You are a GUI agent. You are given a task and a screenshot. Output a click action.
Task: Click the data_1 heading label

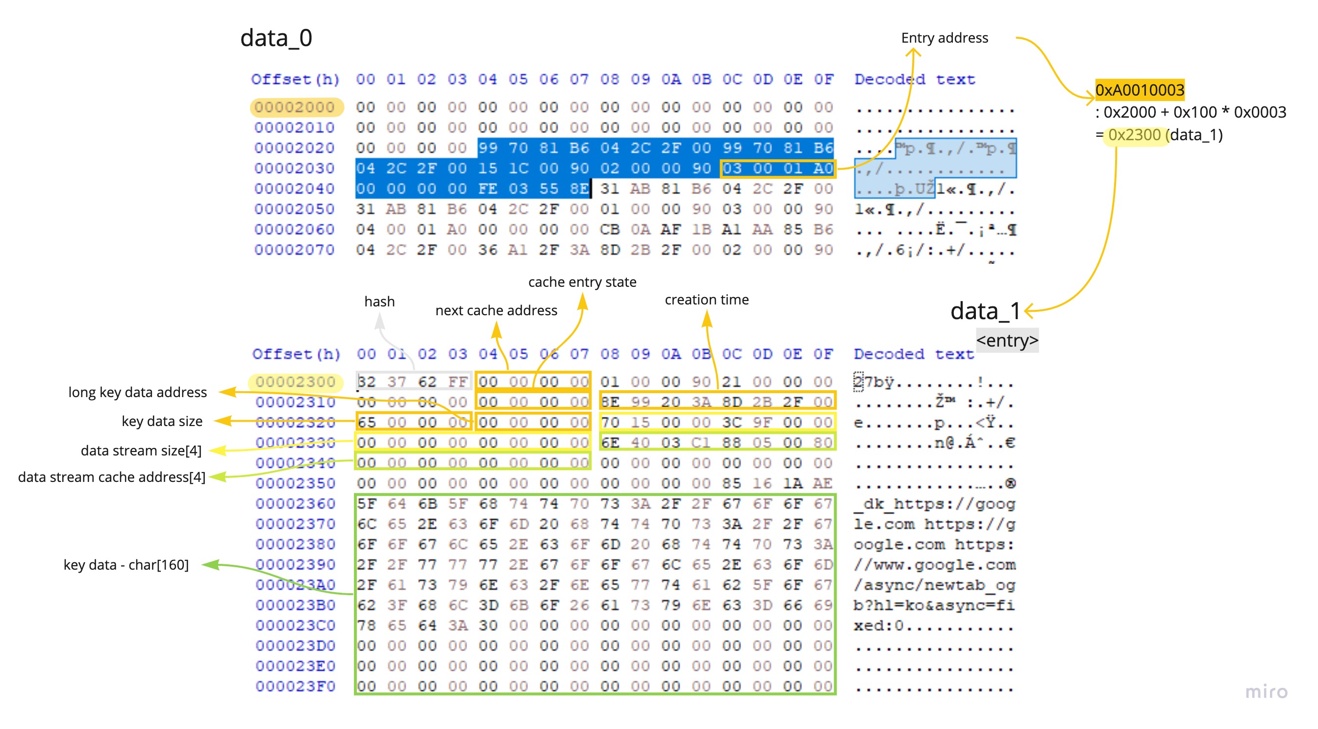pyautogui.click(x=985, y=310)
